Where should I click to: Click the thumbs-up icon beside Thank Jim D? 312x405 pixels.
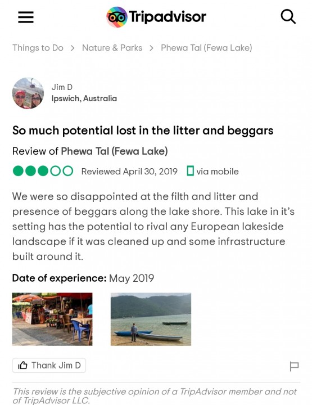pyautogui.click(x=22, y=365)
